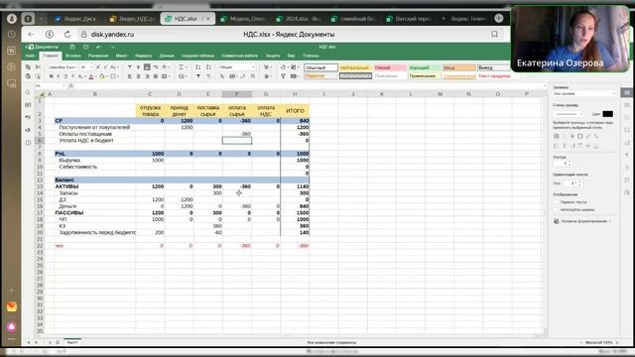
Task: Click the red font color icon
Action: coord(91,76)
